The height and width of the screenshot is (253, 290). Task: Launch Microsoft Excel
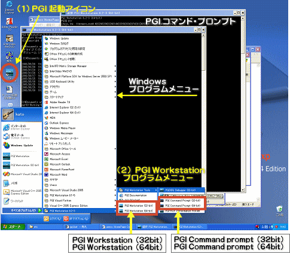[x=80, y=159]
